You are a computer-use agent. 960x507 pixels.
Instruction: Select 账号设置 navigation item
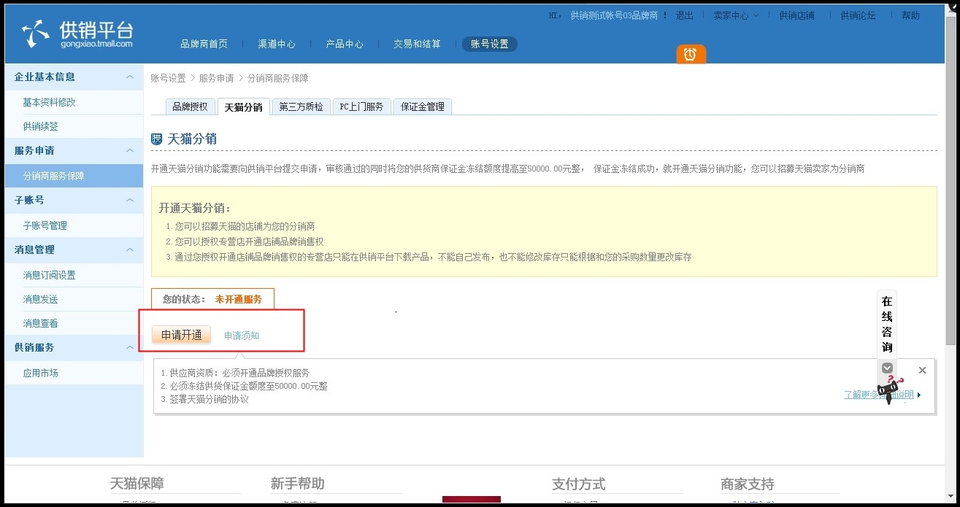point(490,44)
